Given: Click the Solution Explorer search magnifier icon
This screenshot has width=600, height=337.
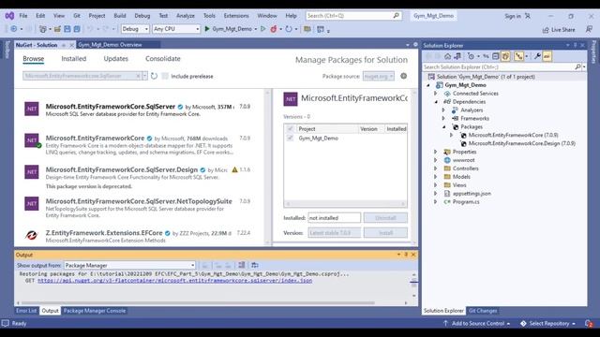Looking at the screenshot, I should pyautogui.click(x=577, y=66).
